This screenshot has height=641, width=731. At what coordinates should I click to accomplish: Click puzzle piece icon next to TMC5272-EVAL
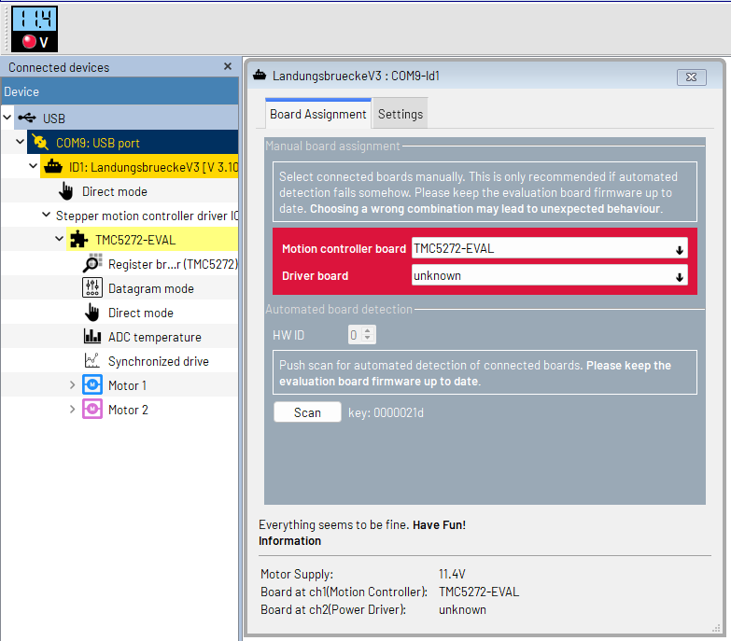pyautogui.click(x=78, y=240)
